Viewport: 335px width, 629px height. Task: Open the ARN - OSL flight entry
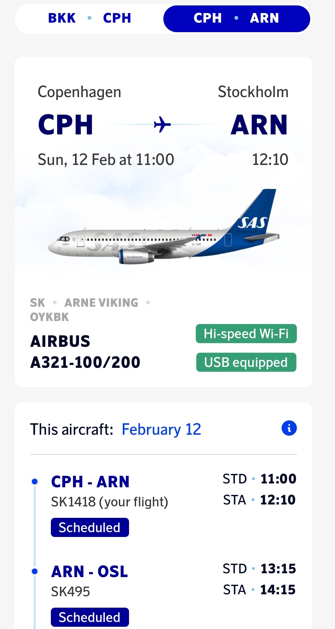pos(90,571)
